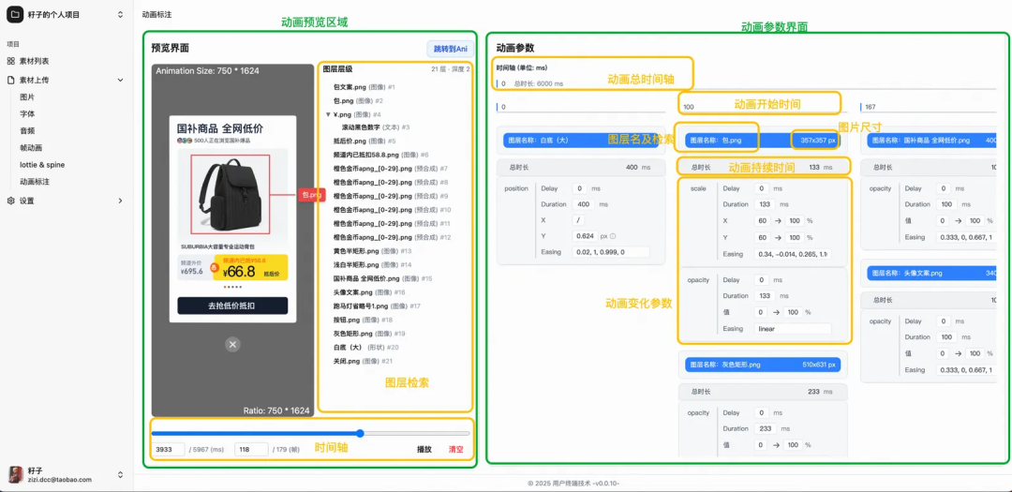Screen dimensions: 1012x492
Task: Select layer 抵后价.png #5
Action: click(x=365, y=141)
